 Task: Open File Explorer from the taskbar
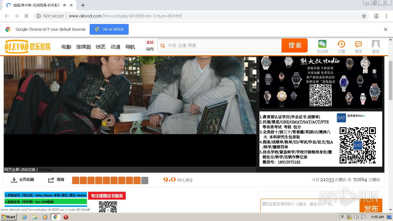pyautogui.click(x=35, y=217)
